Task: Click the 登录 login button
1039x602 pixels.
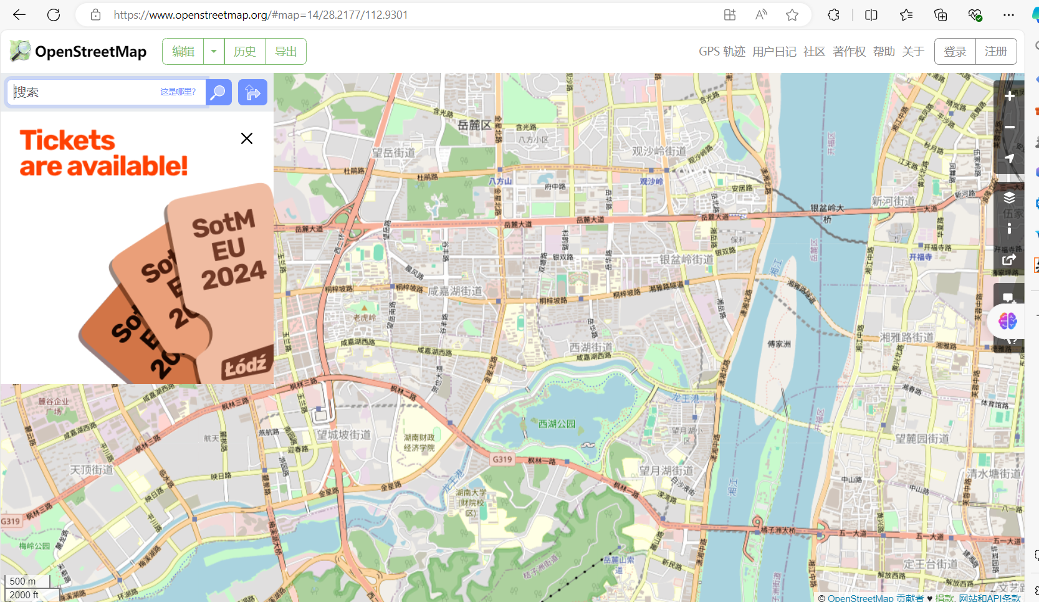Action: pyautogui.click(x=955, y=52)
